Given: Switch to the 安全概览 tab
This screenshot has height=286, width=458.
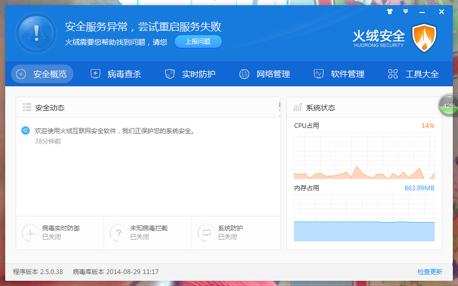Looking at the screenshot, I should (42, 74).
